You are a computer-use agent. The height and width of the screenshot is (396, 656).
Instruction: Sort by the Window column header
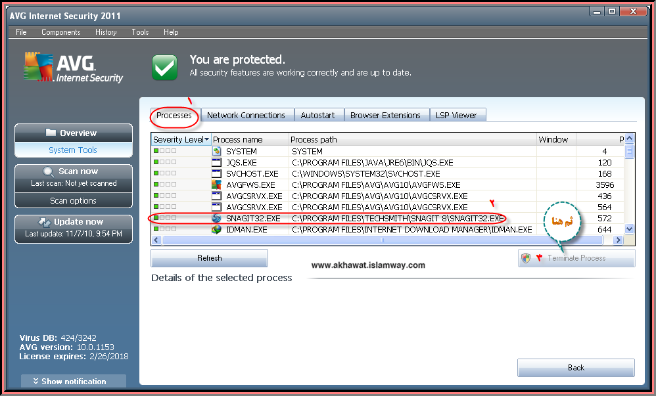[556, 139]
